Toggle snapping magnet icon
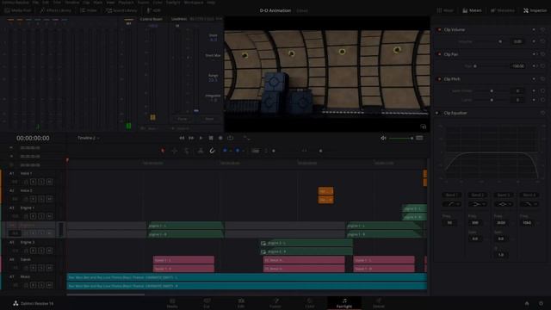Image resolution: width=551 pixels, height=310 pixels. pyautogui.click(x=212, y=151)
